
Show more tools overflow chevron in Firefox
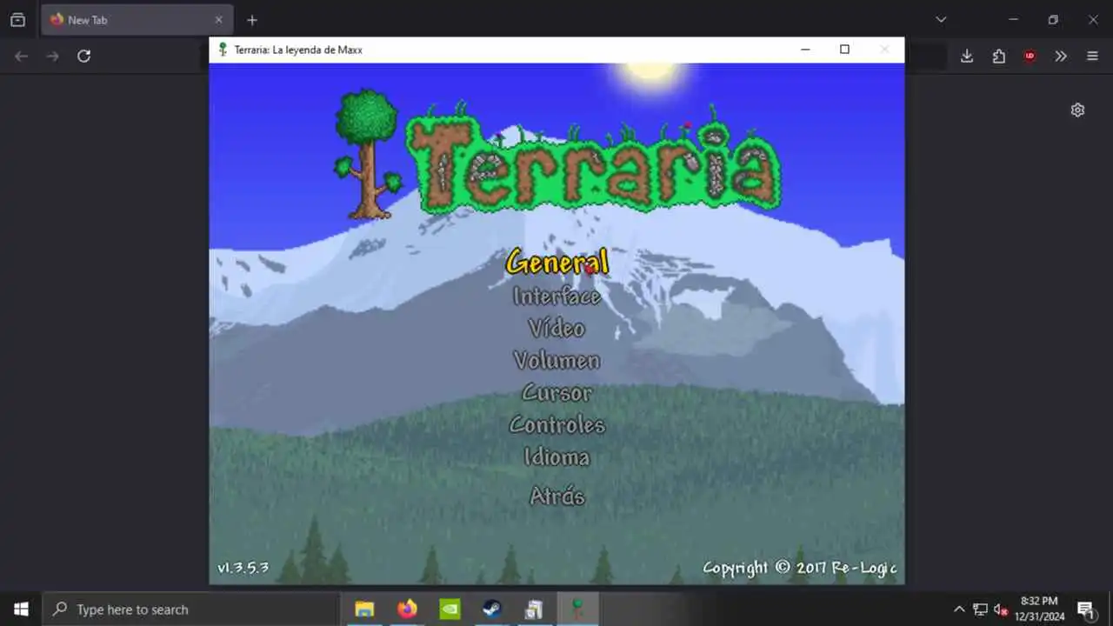point(1061,56)
